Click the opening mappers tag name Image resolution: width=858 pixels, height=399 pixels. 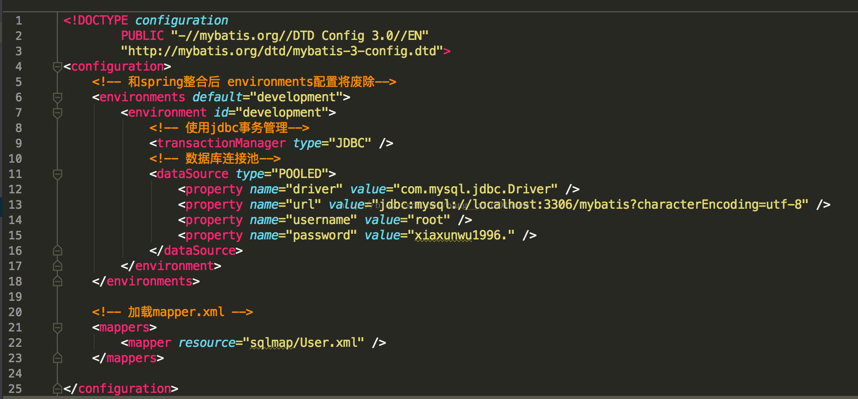(124, 327)
